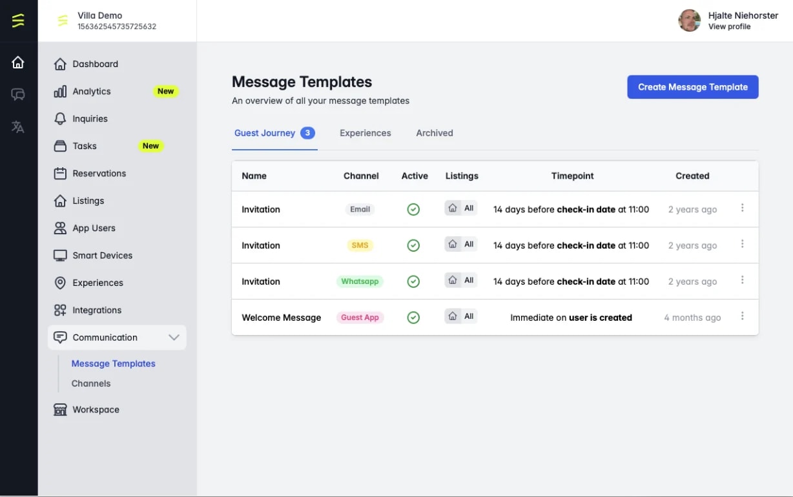This screenshot has height=497, width=793.
Task: Click the Reservations calendar icon
Action: (x=60, y=174)
